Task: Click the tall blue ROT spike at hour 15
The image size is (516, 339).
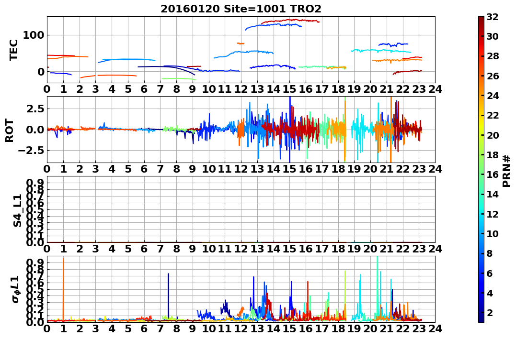Action: pyautogui.click(x=289, y=130)
